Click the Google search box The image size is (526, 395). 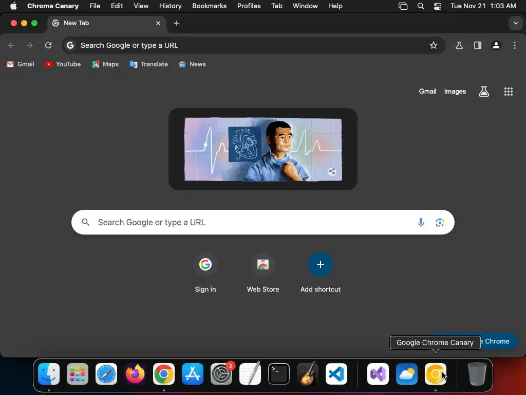click(x=262, y=222)
